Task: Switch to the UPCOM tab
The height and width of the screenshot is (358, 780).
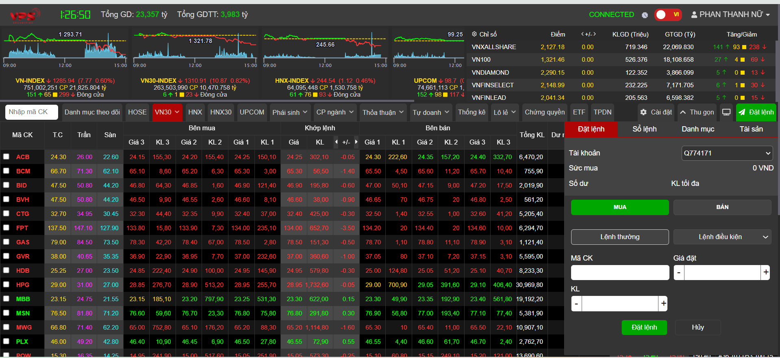Action: pos(252,112)
